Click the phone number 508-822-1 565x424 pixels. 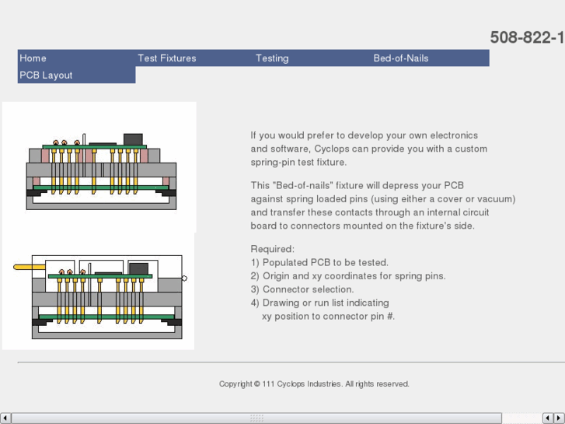[x=527, y=37]
